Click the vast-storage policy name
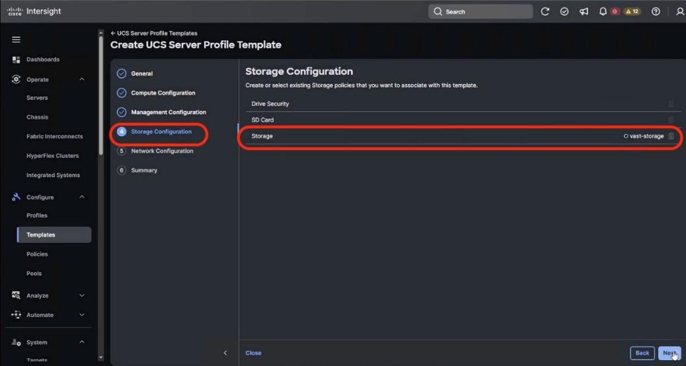The width and height of the screenshot is (686, 366). 646,137
